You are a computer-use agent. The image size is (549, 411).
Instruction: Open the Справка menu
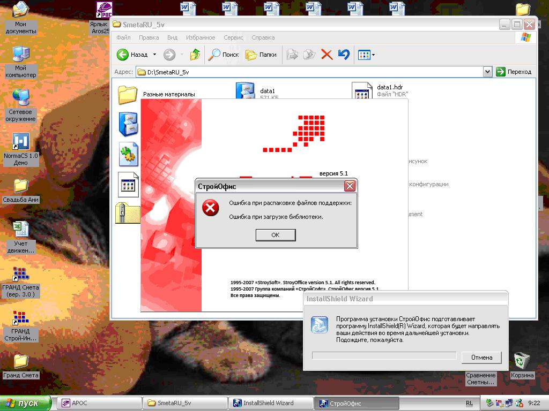click(263, 37)
